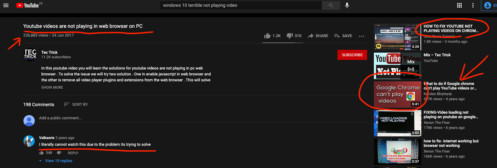Click the sign-in avatar button

tap(489, 5)
